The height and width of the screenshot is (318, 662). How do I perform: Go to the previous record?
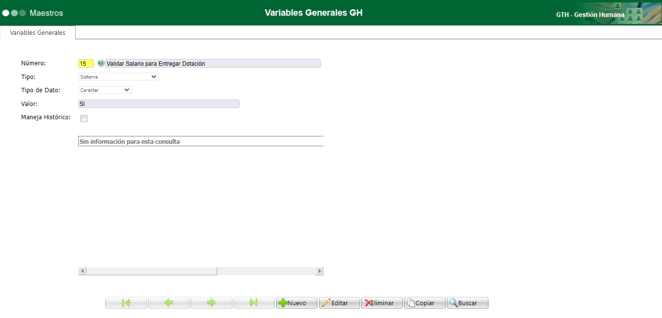point(169,303)
